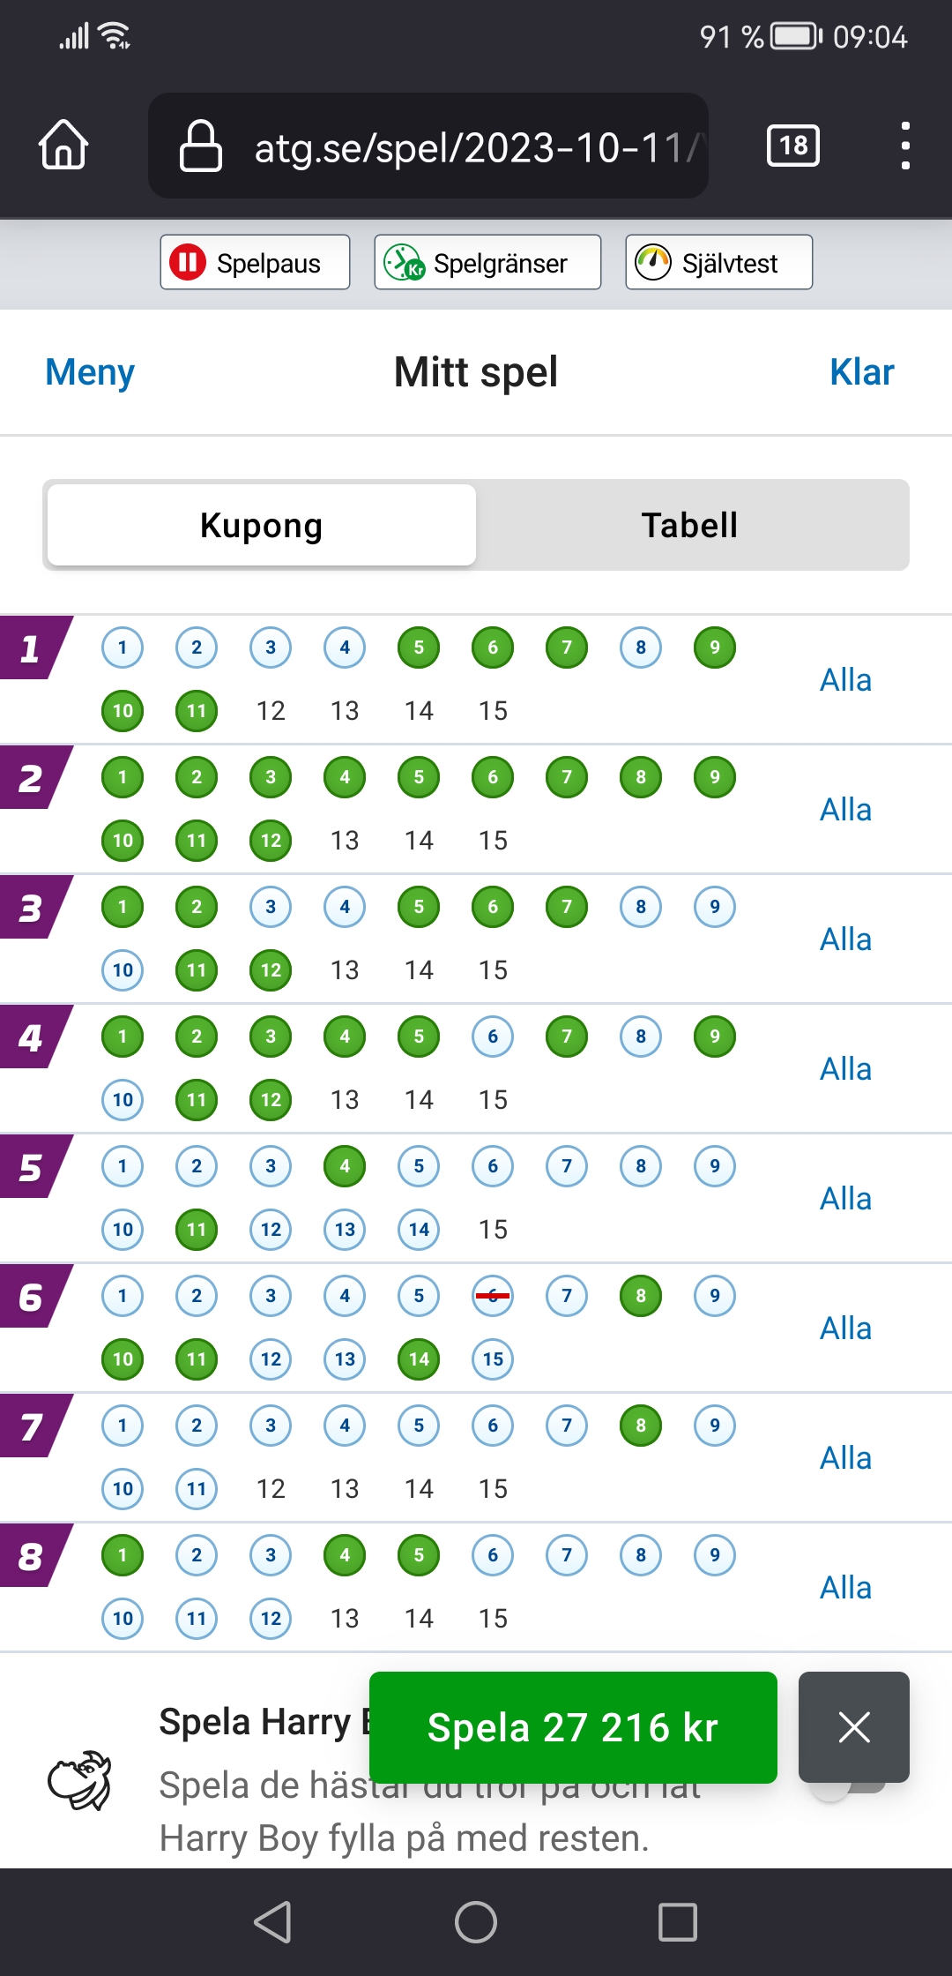
Task: Deselect horse 14 in race 6
Action: click(x=419, y=1359)
